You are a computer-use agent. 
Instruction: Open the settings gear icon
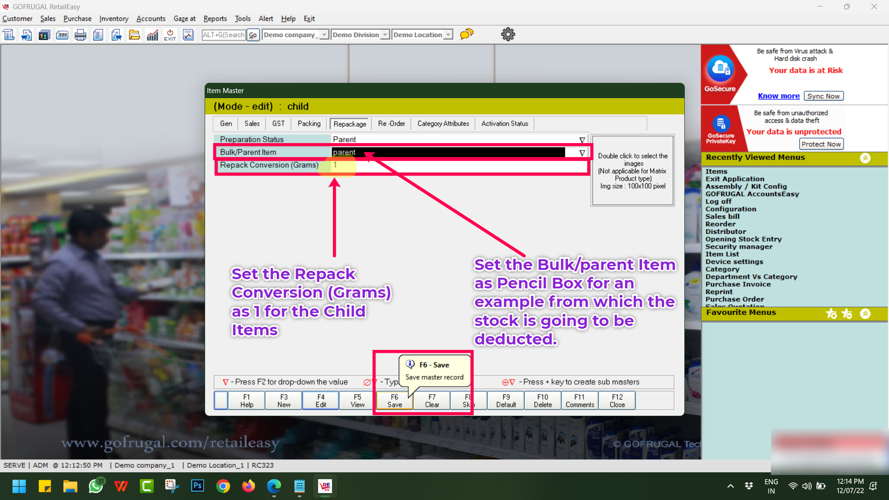pyautogui.click(x=508, y=34)
